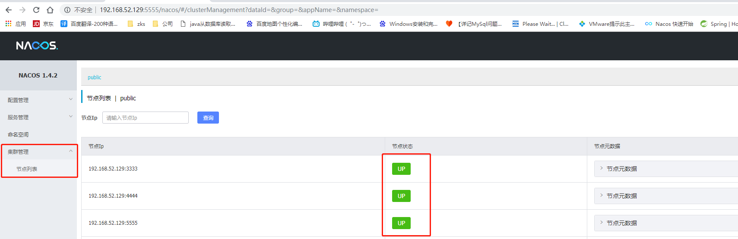The image size is (738, 239).
Task: Open the java从数据库读取 bookmark
Action: click(208, 24)
